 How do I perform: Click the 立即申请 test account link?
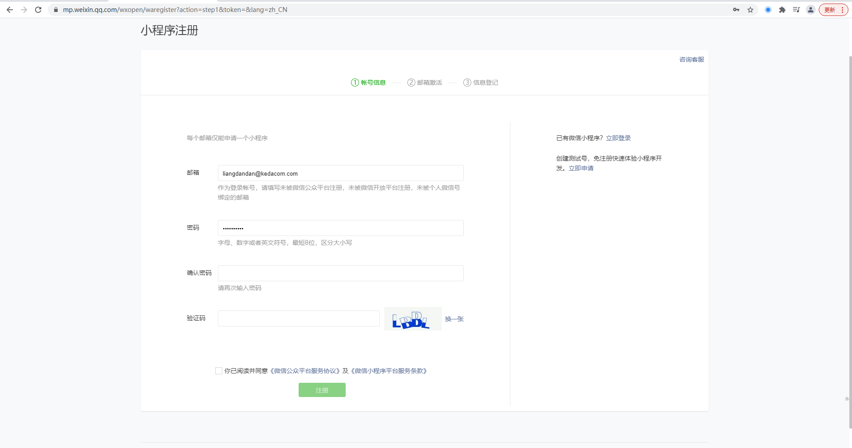click(581, 168)
